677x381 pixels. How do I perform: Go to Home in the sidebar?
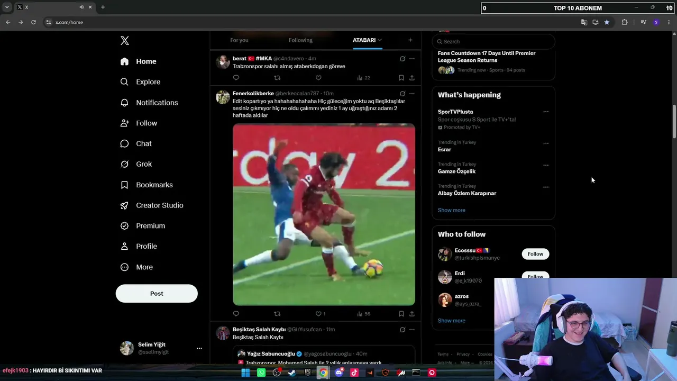[x=138, y=61]
